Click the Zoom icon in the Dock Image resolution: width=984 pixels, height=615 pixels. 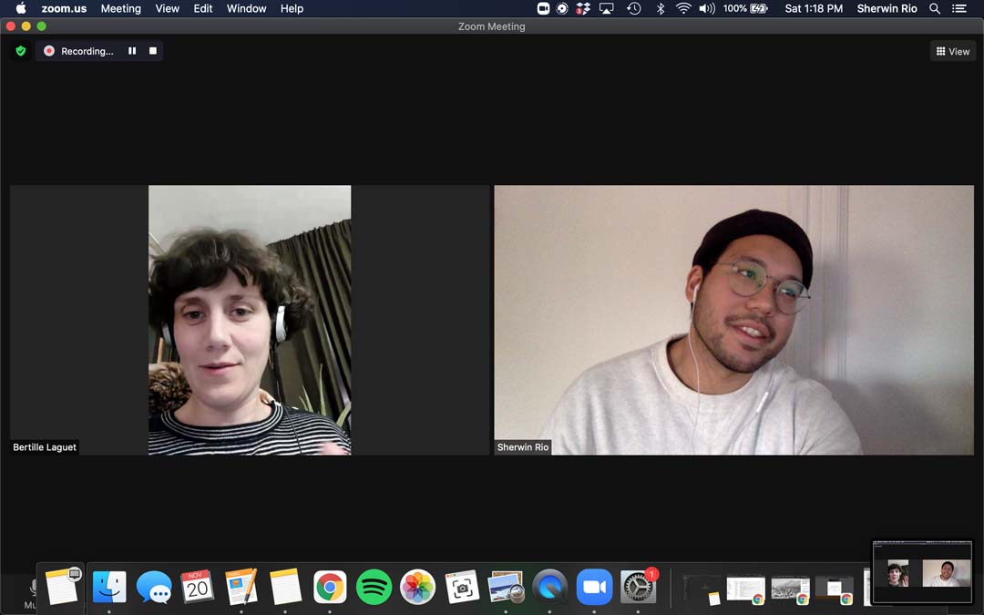coord(594,588)
